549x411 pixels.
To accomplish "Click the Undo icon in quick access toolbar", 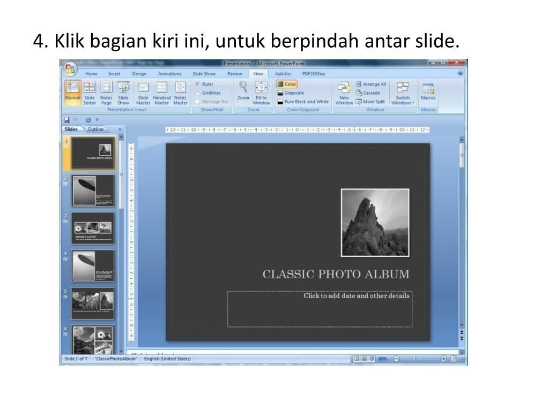I will coord(75,120).
